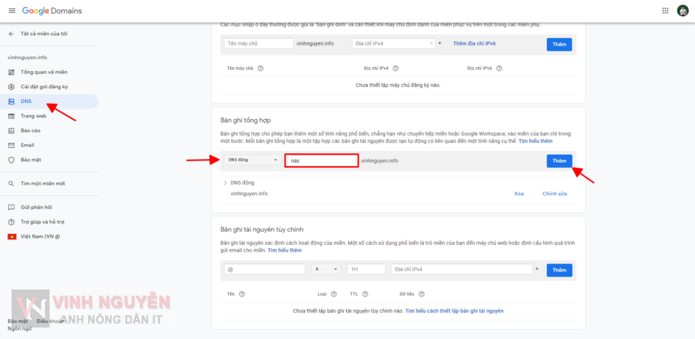The image size is (695, 339).
Task: Click help icon beside Tên máy chủ
Action: click(x=261, y=68)
